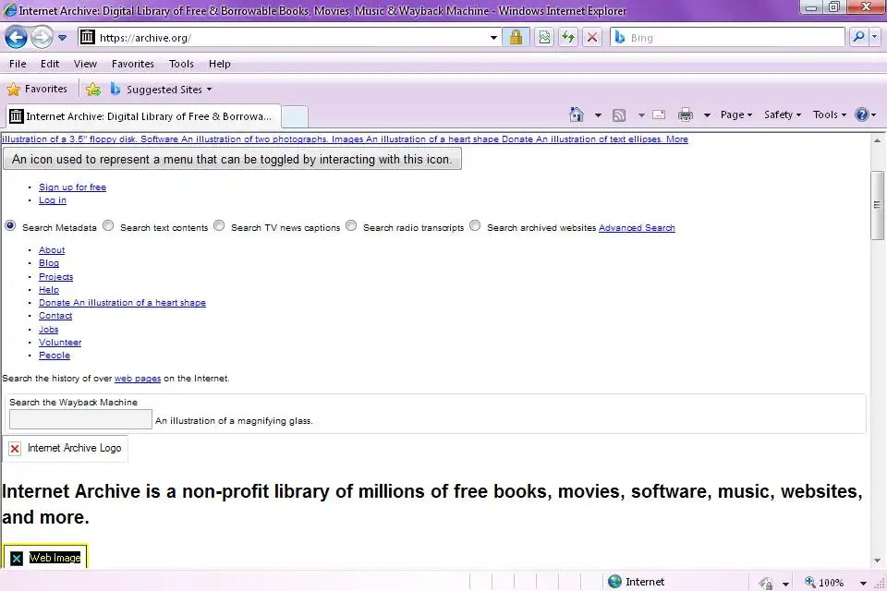Image resolution: width=887 pixels, height=591 pixels.
Task: Select Search text contents radio button
Action: pos(108,225)
